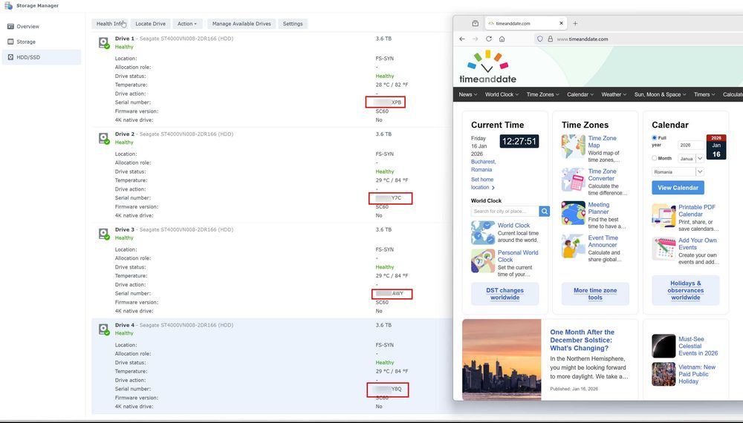Open the Romania country dropdown
This screenshot has height=423, width=743.
678,171
